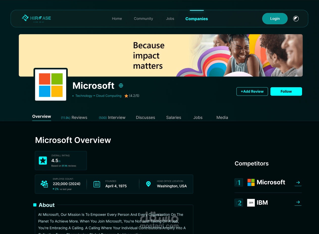The width and height of the screenshot is (319, 234).
Task: Click the Microsoft Overview heading
Action: click(x=73, y=140)
